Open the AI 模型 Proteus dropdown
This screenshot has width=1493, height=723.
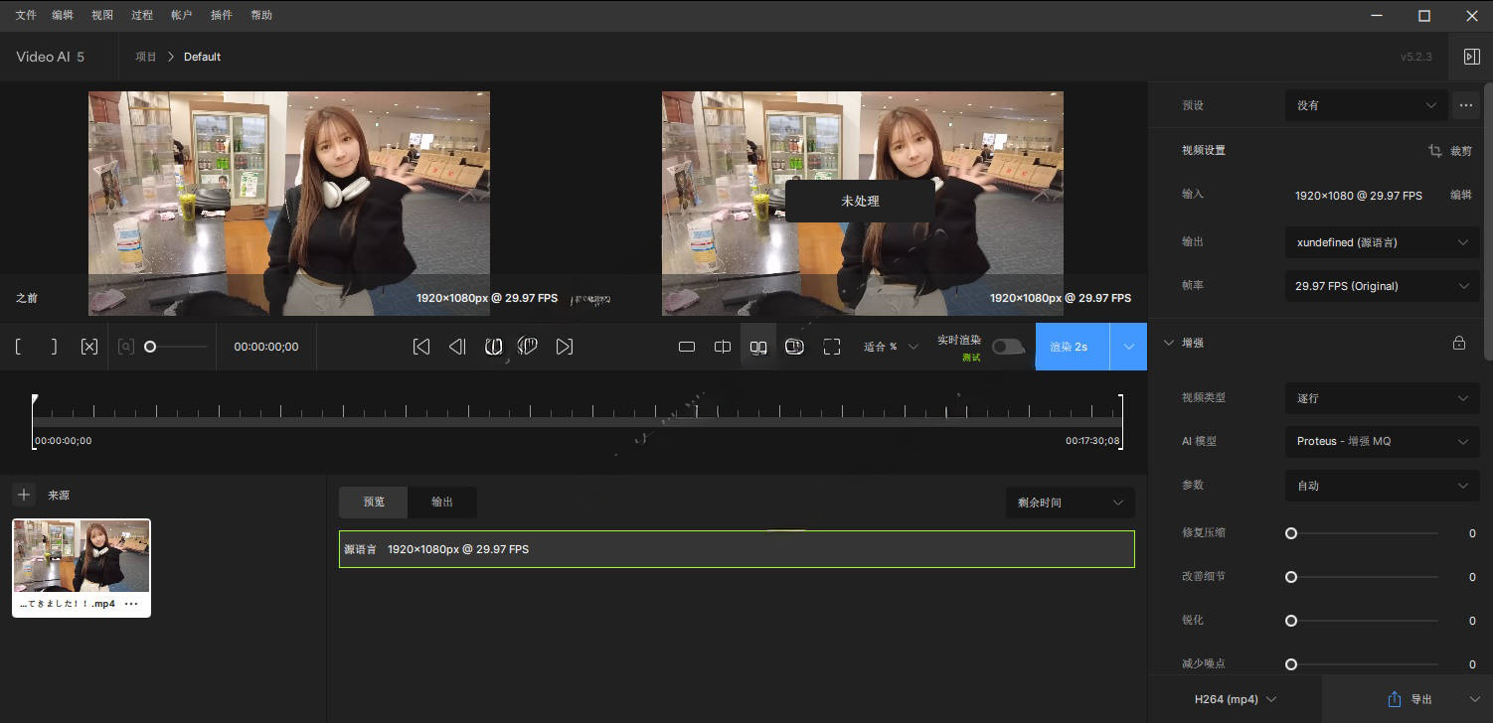(1382, 441)
